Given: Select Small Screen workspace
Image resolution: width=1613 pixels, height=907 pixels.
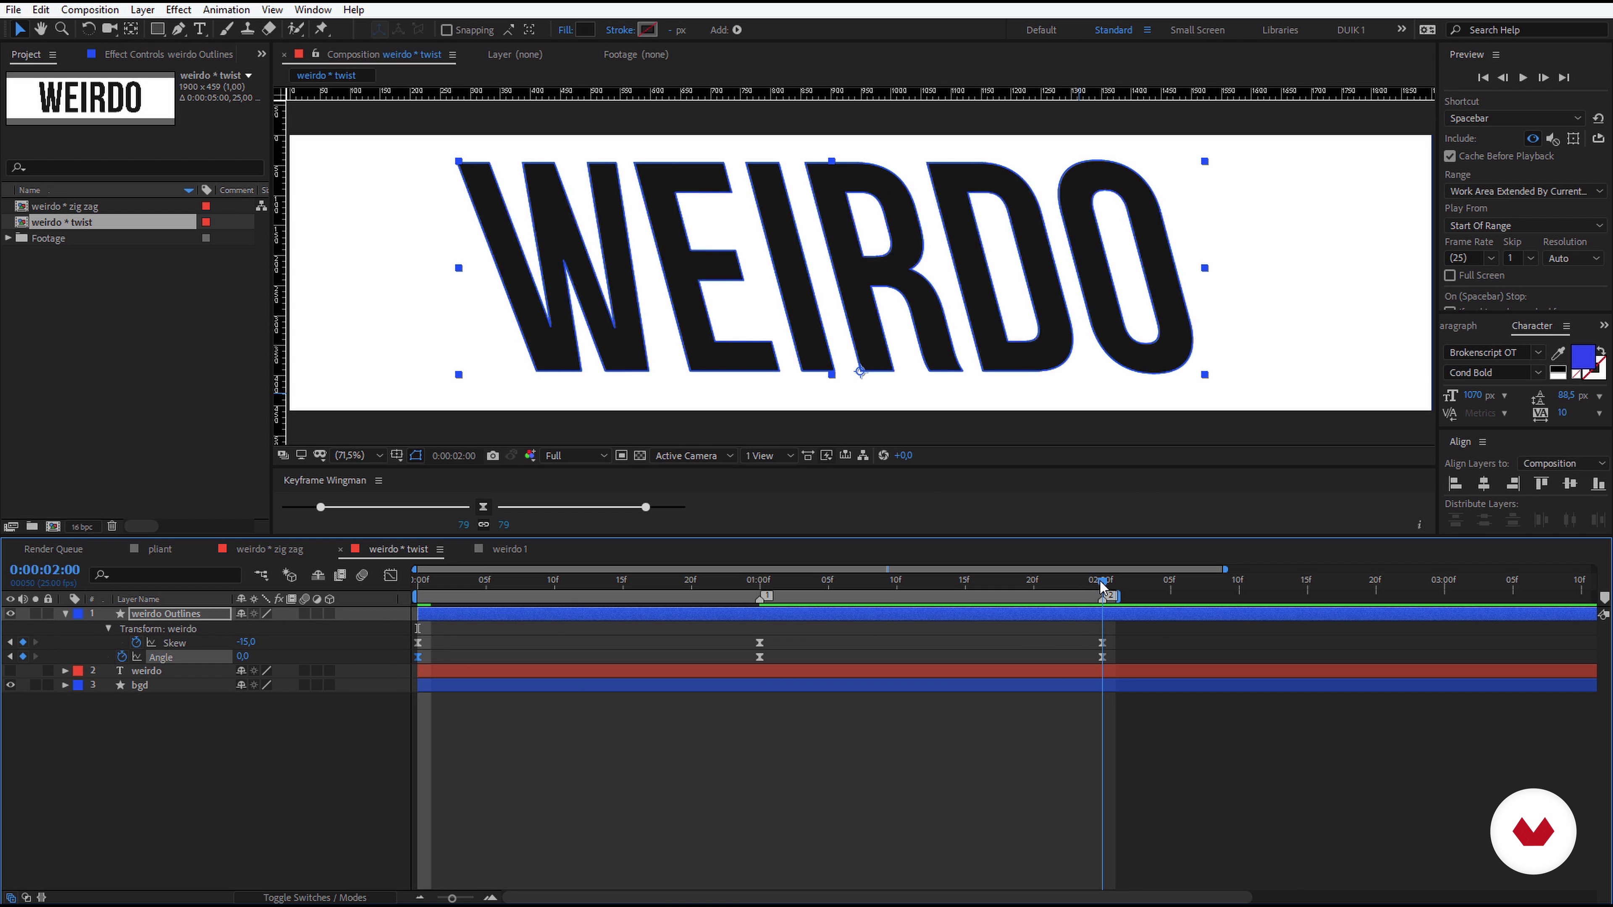Looking at the screenshot, I should [1197, 30].
